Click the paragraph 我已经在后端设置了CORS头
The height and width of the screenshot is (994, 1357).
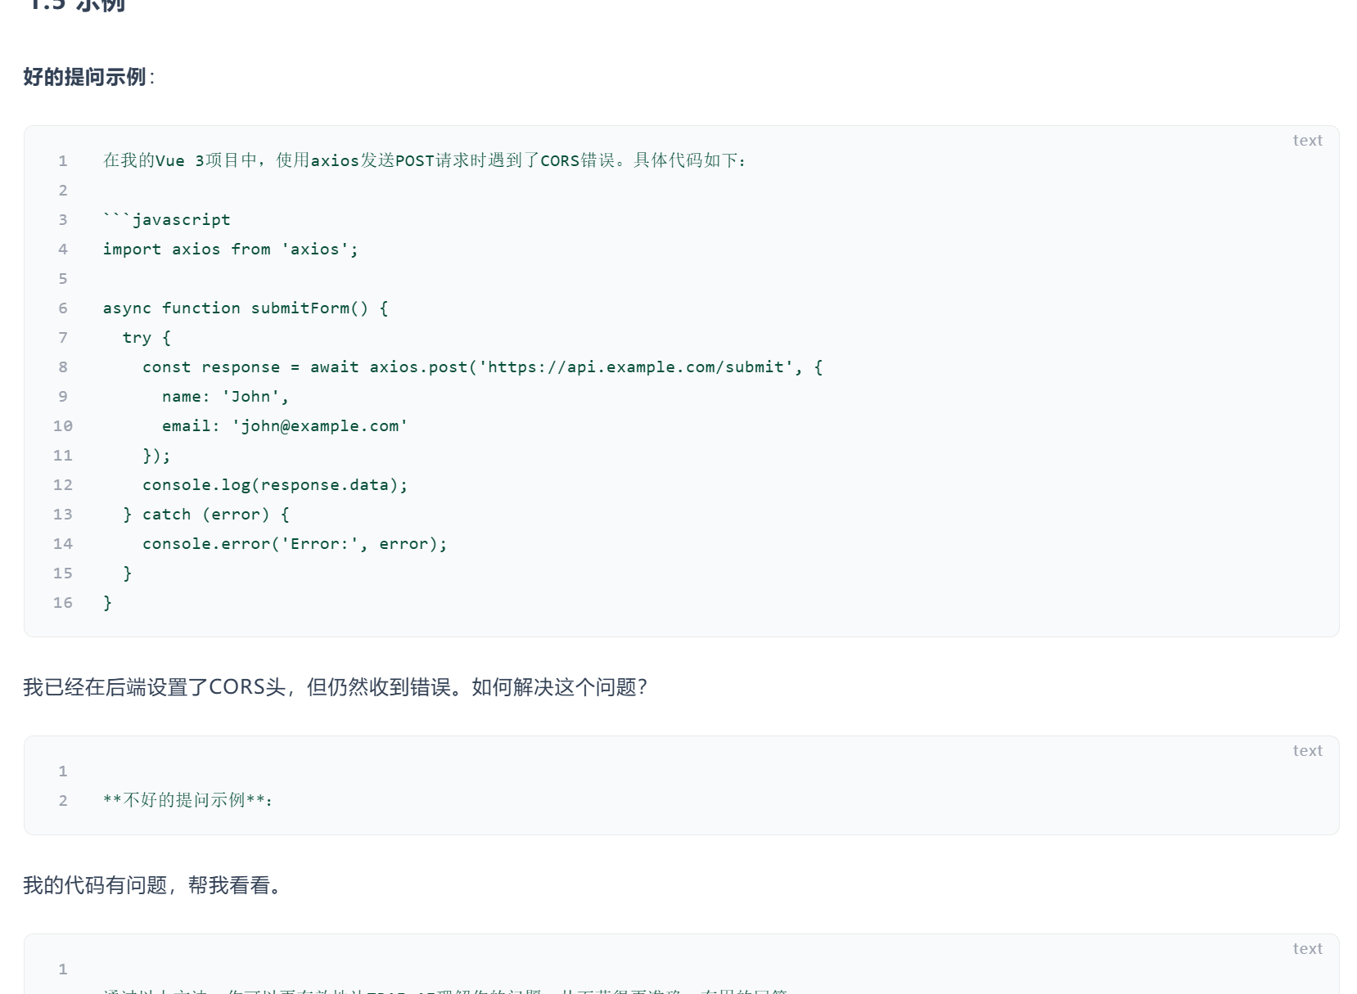point(336,687)
